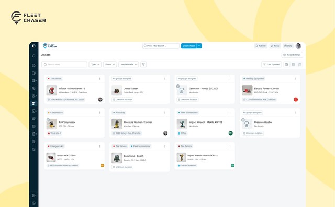The width and height of the screenshot is (335, 207).
Task: Click the Office location chip on Makita card
Action: [182, 133]
